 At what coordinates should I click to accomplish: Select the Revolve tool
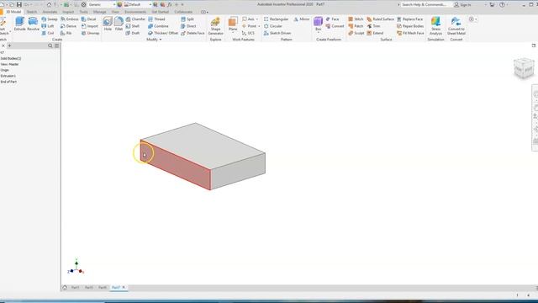(x=33, y=24)
